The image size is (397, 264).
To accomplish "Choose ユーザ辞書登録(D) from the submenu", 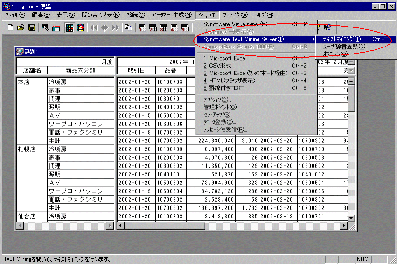I will [x=345, y=47].
